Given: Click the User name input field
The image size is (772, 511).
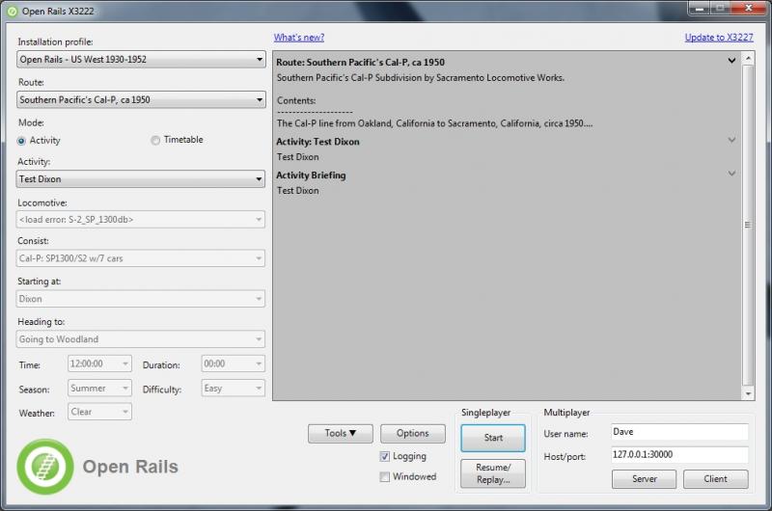Looking at the screenshot, I should [679, 432].
